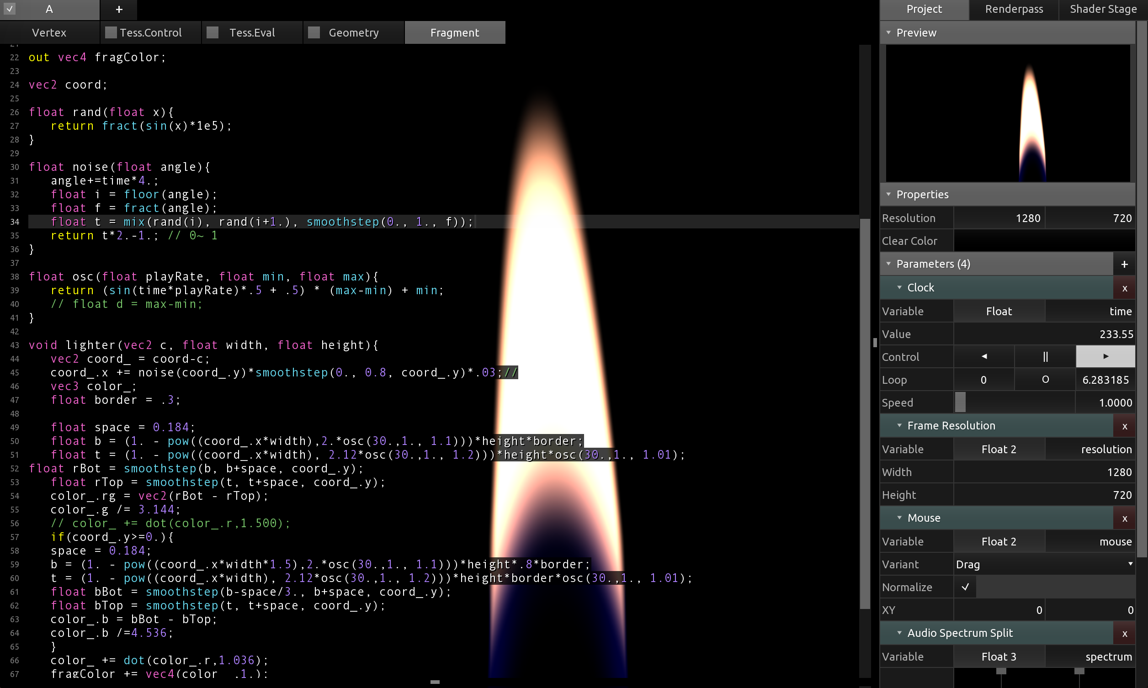Screen dimensions: 1148x688
Task: Remove the Mouse parameter with x
Action: (x=1124, y=519)
